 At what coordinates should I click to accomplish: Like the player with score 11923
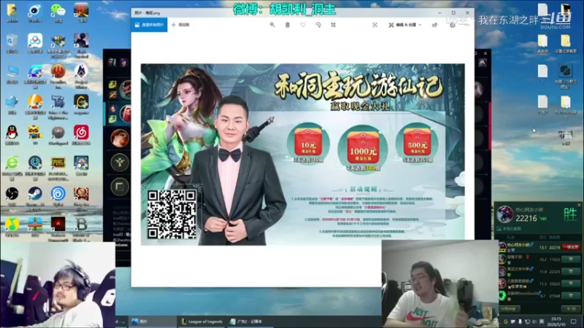(x=571, y=259)
